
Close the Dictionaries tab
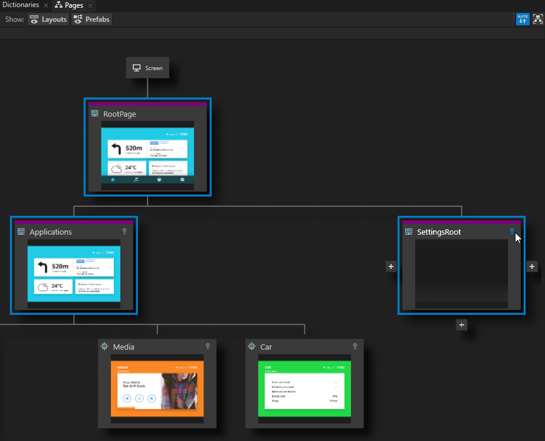[46, 5]
